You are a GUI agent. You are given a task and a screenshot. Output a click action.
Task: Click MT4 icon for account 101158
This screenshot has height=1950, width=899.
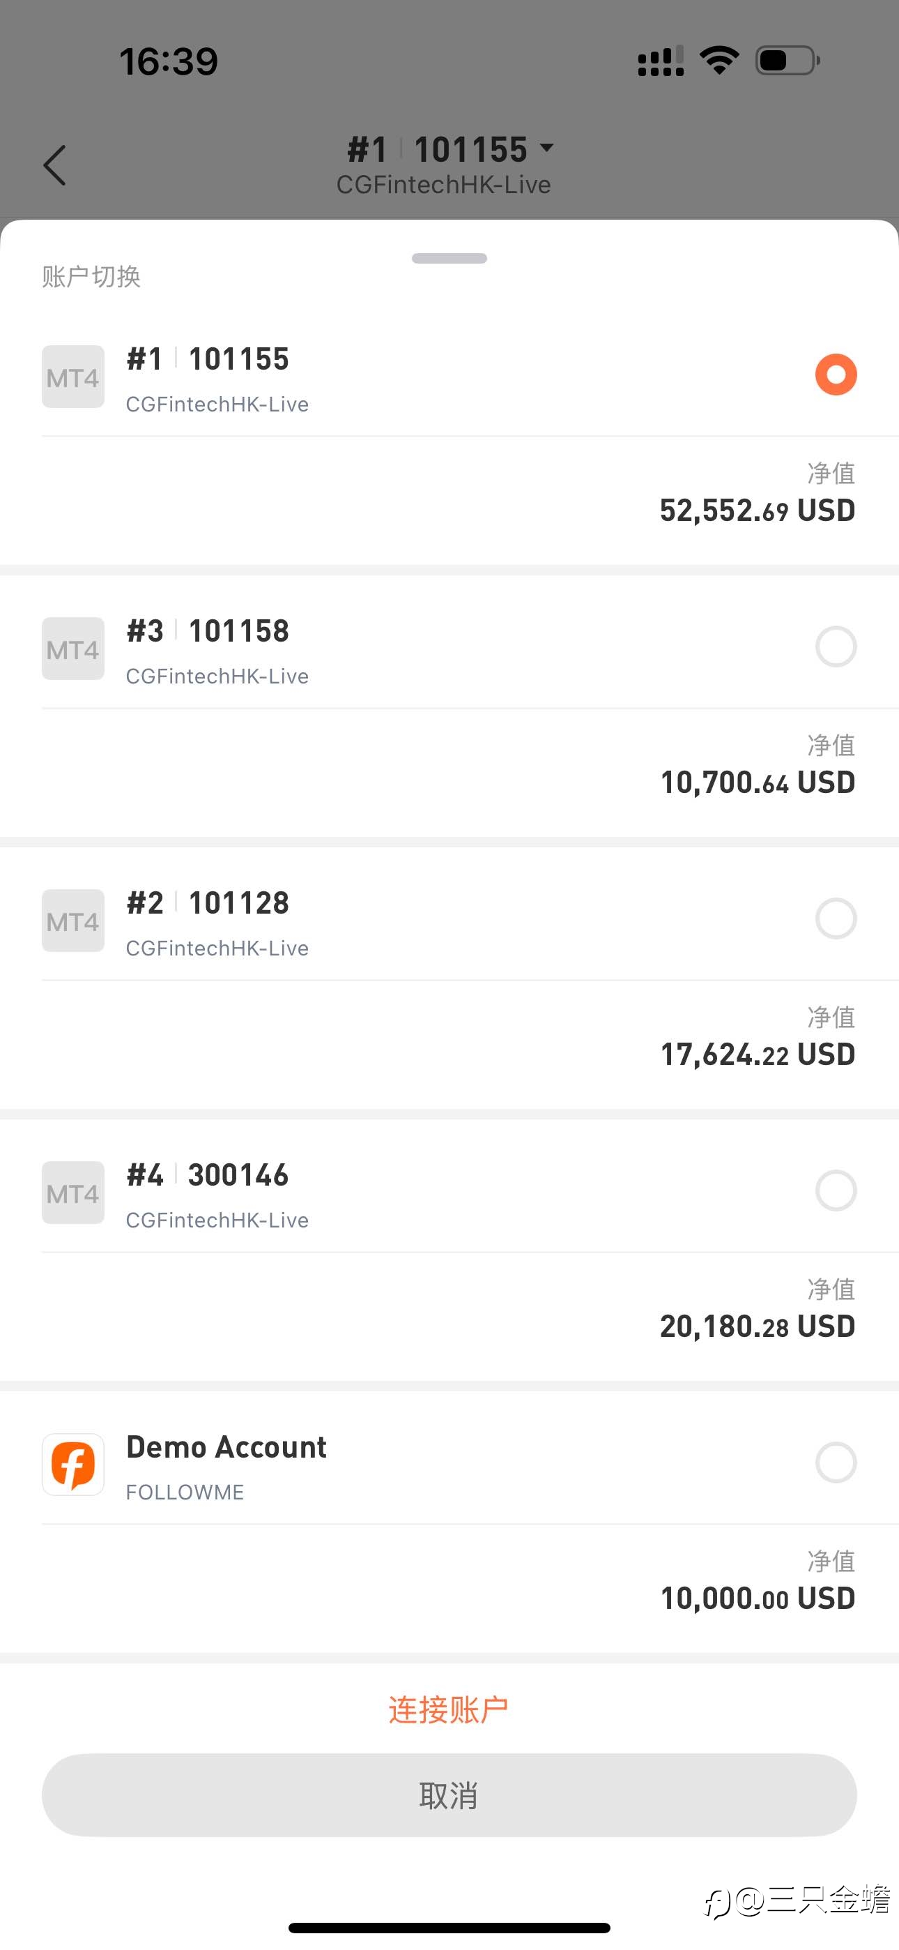(x=72, y=649)
